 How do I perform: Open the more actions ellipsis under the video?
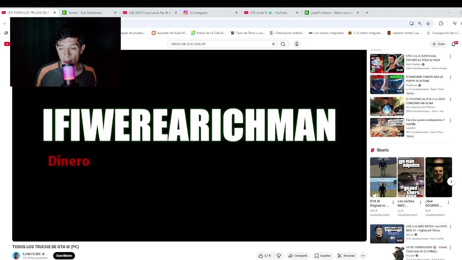[x=363, y=256]
